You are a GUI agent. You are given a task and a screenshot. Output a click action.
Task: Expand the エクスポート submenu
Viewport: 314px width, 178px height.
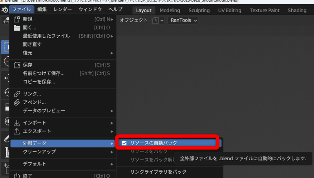click(62, 131)
